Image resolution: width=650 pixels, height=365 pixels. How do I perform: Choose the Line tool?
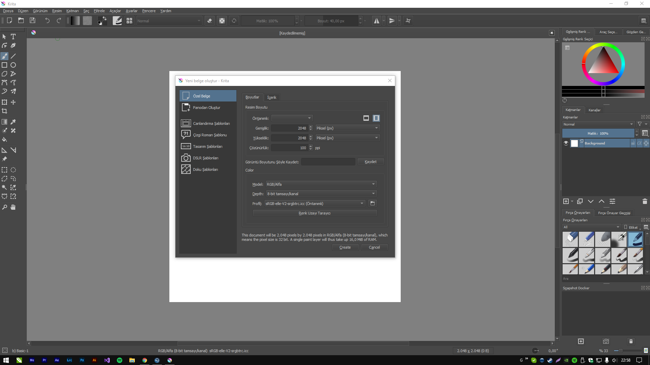(x=13, y=56)
